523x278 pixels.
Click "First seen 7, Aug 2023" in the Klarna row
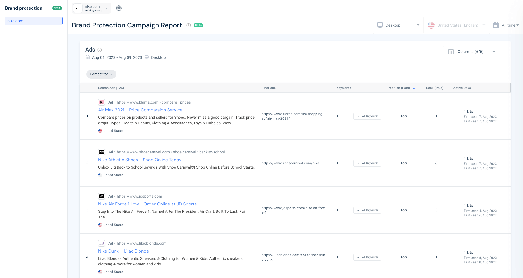click(x=480, y=117)
